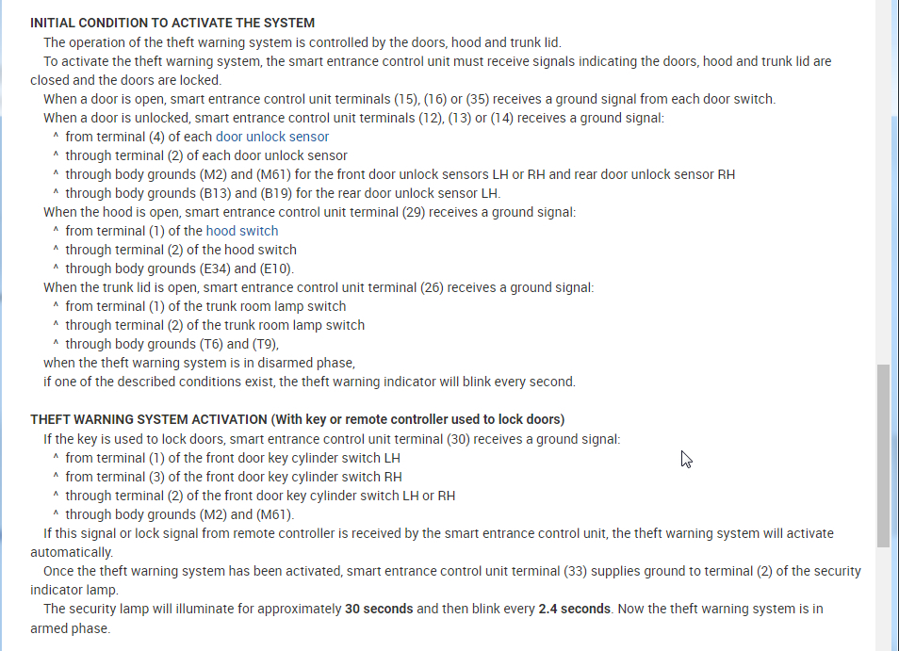The image size is (899, 651).
Task: Click the sentence ending 'indicator will blink every second'
Action: tap(309, 382)
